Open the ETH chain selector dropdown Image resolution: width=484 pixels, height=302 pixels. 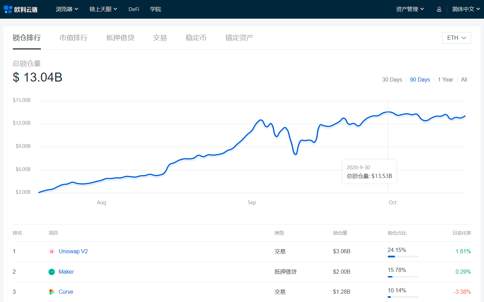pos(456,38)
